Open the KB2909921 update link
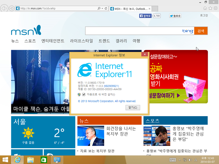Screen dimensions: 219x164 pos(111,86)
